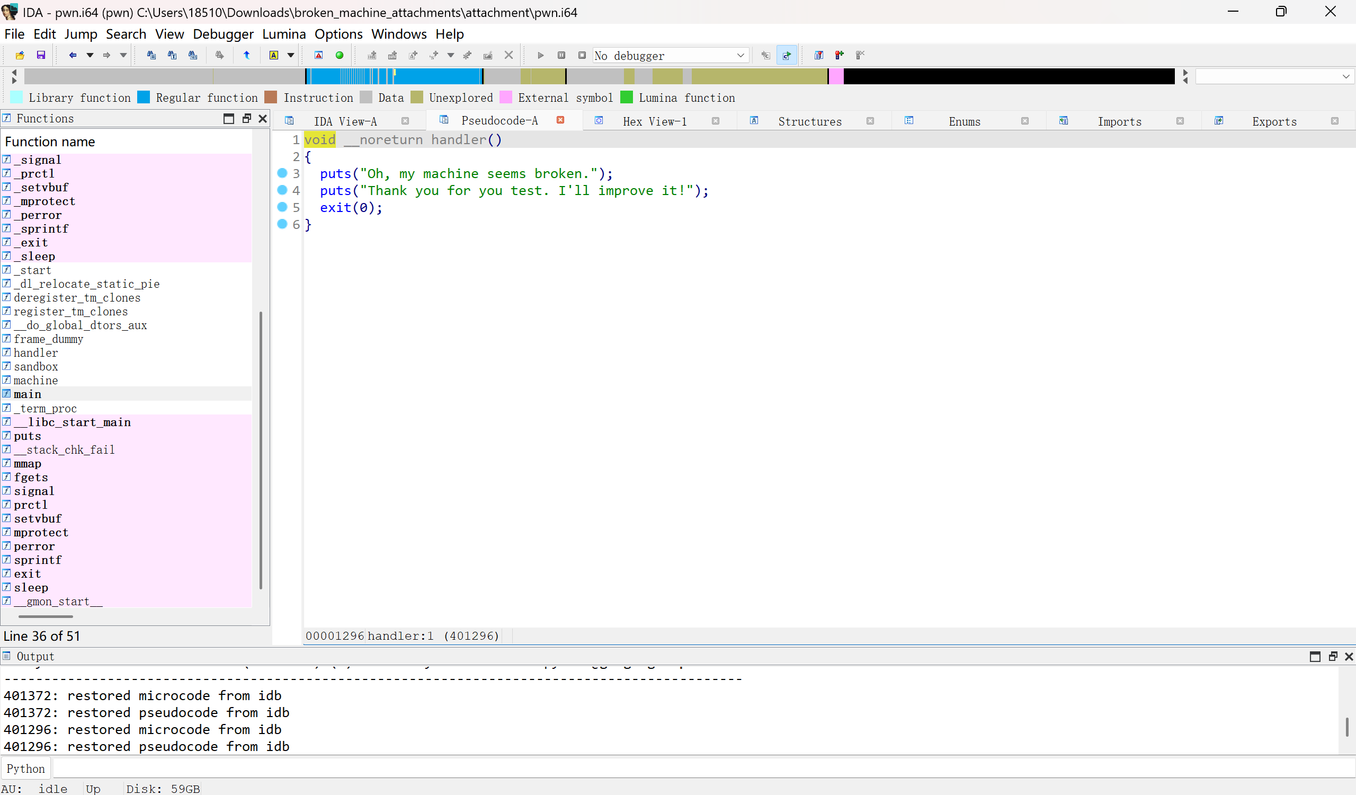Open the back-history dropdown arrow
Image resolution: width=1356 pixels, height=795 pixels.
pos(90,55)
